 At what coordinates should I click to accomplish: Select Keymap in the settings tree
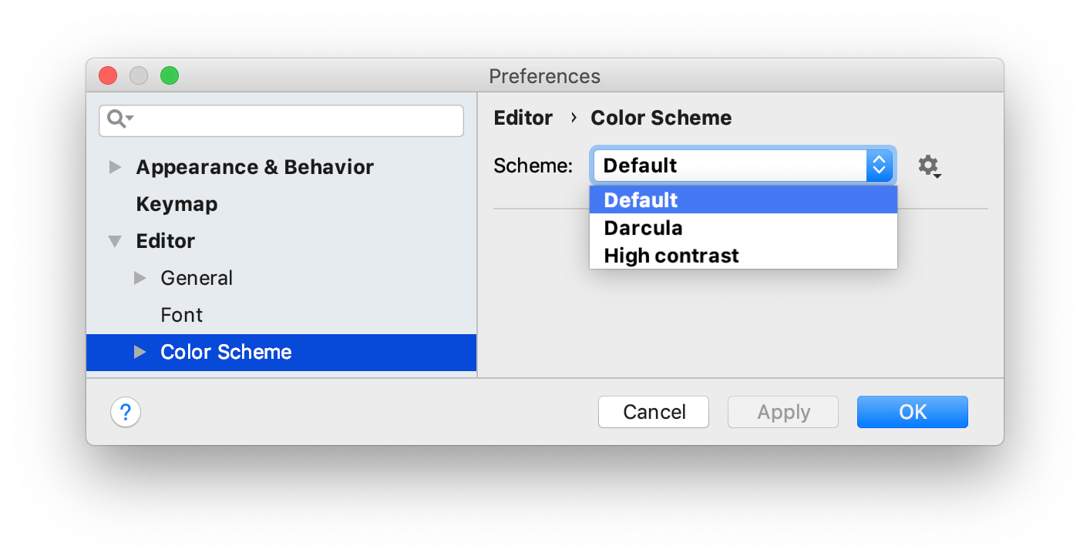(x=177, y=203)
